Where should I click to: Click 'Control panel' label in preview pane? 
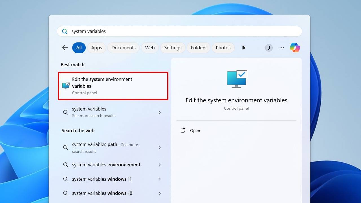236,108
